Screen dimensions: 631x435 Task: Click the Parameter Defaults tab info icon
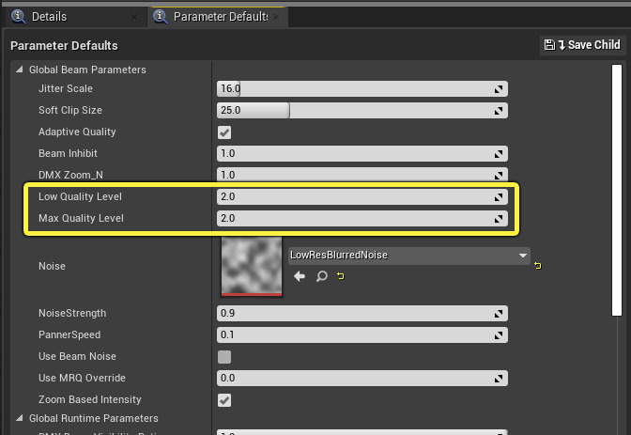click(x=159, y=17)
